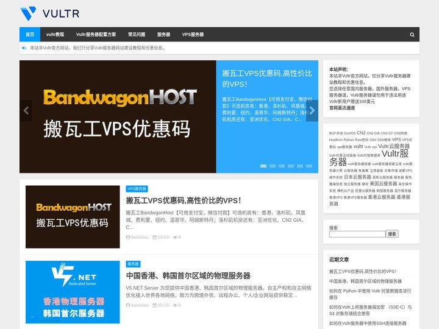Open article title 搬瓦工VPS优惠码,高性价比的VPS! in list

(184, 200)
